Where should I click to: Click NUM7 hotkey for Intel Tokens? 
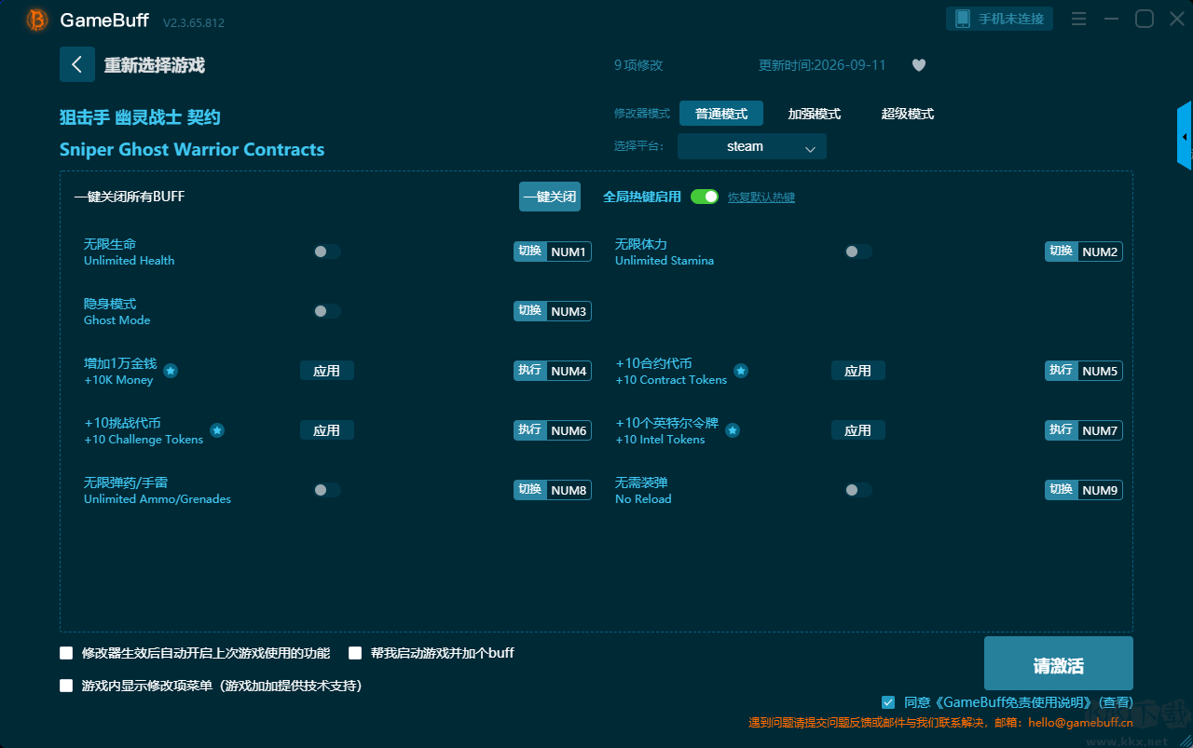click(1084, 430)
